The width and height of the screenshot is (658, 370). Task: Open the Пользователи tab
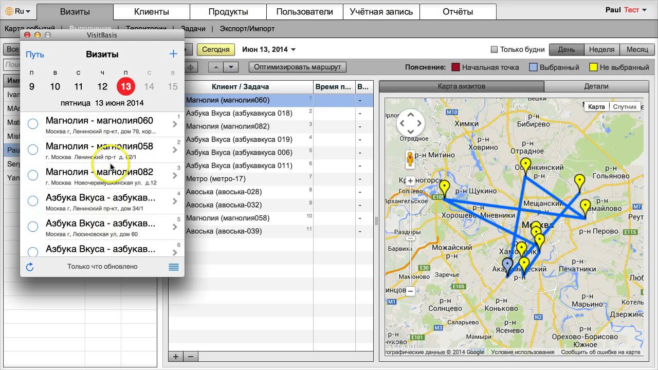click(x=305, y=11)
